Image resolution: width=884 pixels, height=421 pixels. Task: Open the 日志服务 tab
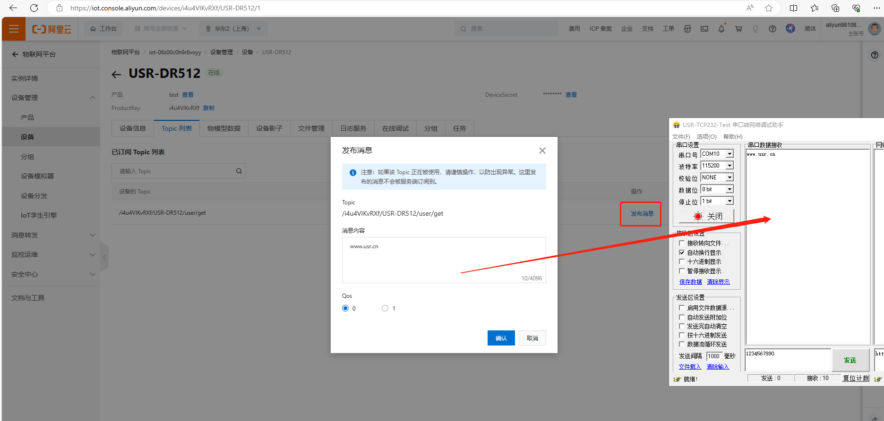point(353,128)
